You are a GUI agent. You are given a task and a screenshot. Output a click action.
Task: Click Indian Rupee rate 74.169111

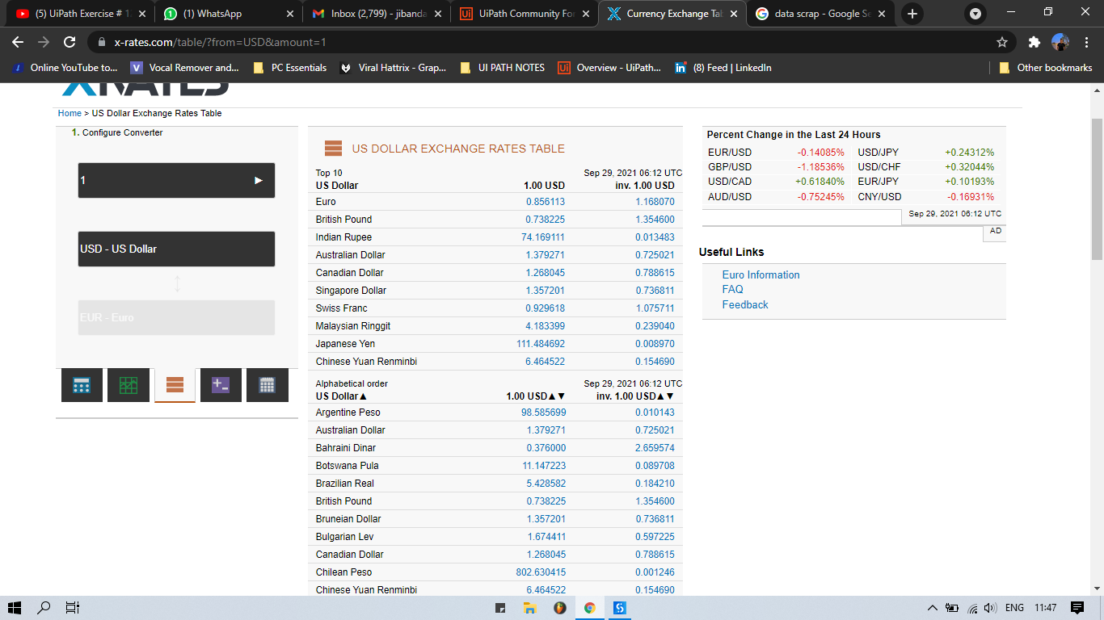coord(543,237)
